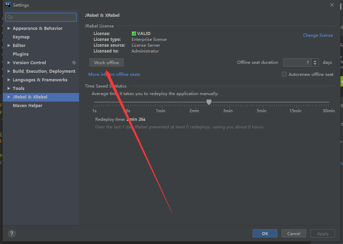
Task: Select the Version Control label
Action: pyautogui.click(x=29, y=63)
